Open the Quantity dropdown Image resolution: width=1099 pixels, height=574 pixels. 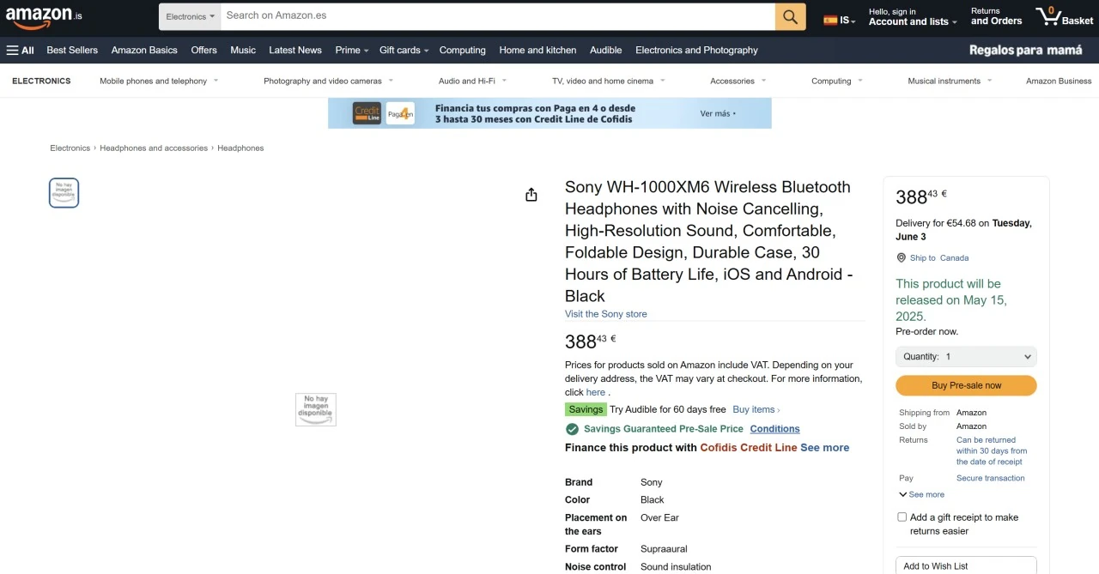click(x=966, y=357)
